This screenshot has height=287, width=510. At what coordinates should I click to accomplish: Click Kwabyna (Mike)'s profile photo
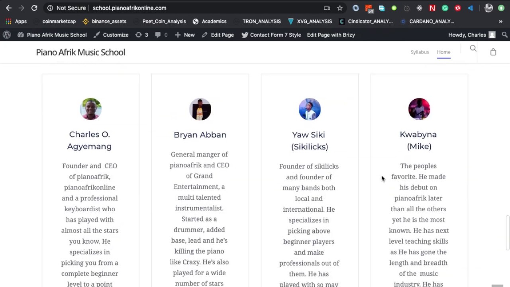[419, 109]
